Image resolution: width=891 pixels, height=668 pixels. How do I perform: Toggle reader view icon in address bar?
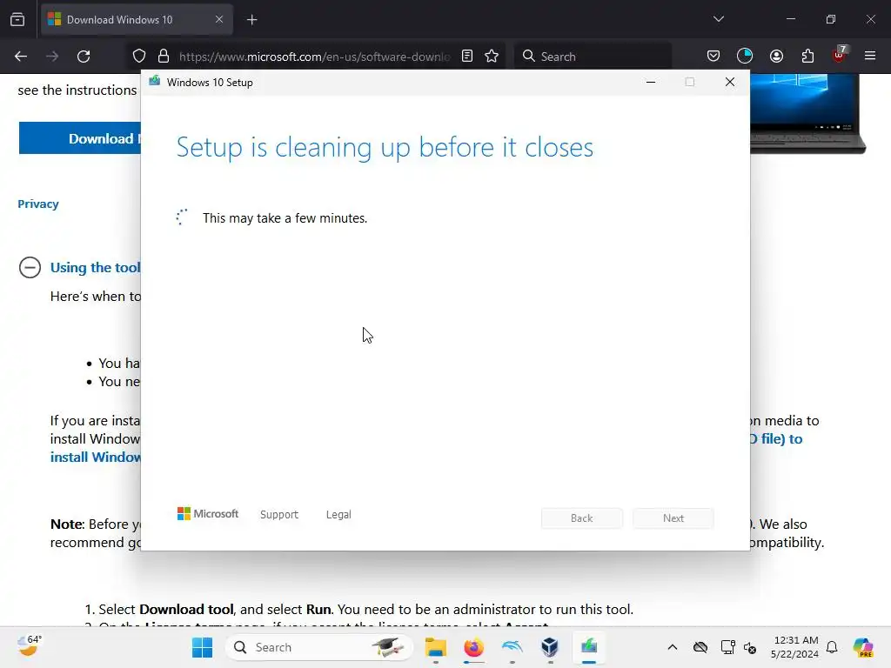[x=467, y=57]
